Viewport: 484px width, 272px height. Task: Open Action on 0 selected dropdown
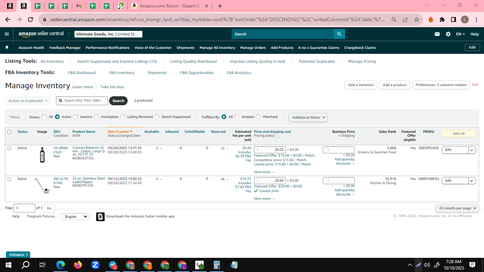tap(28, 101)
